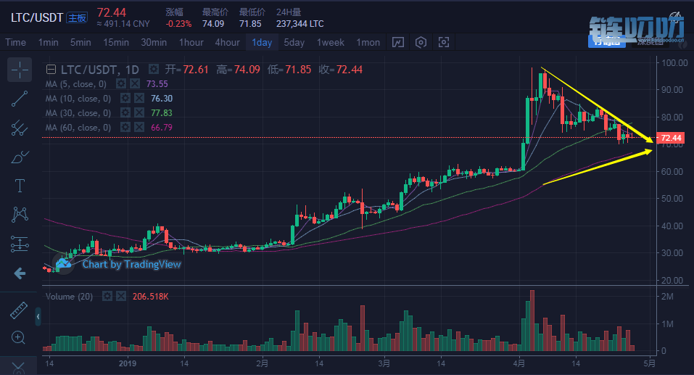Image resolution: width=694 pixels, height=375 pixels.
Task: Switch to 5day interval
Action: point(294,43)
